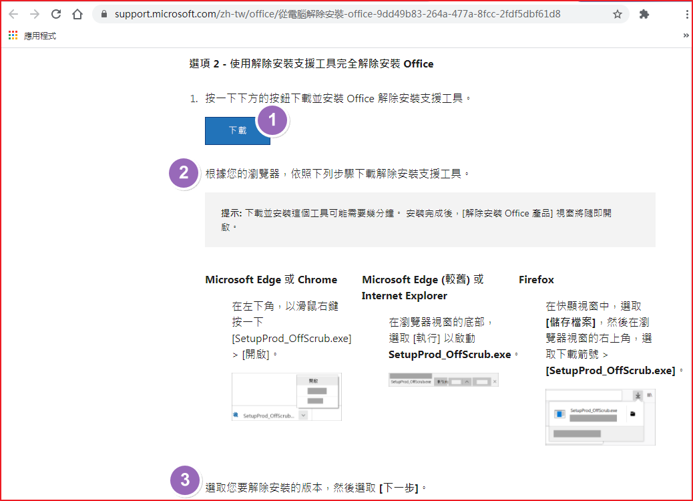Click the instruction 按一下下方的按鈕下載並安裝 Office 解除安裝支援工具
The width and height of the screenshot is (693, 501).
[338, 98]
